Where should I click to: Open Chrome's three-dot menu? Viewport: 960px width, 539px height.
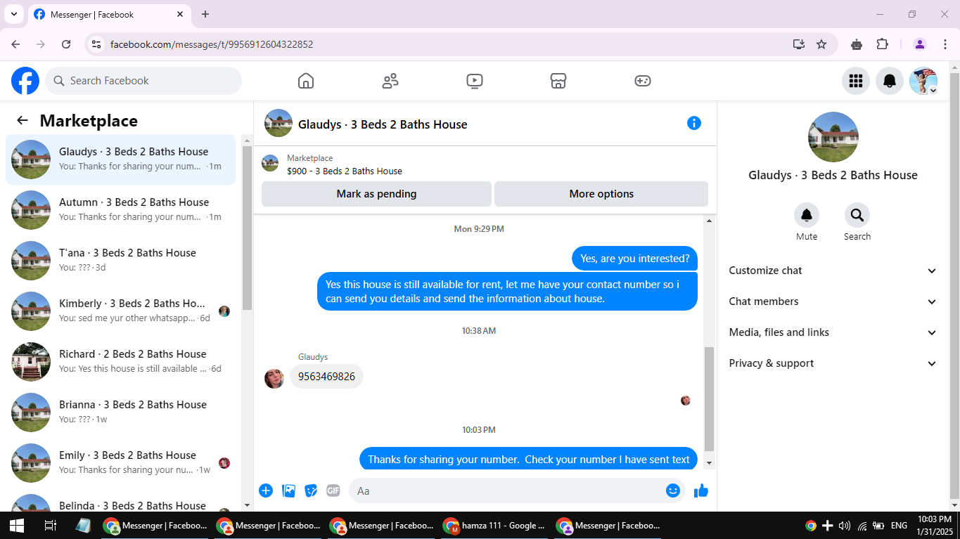(x=945, y=44)
